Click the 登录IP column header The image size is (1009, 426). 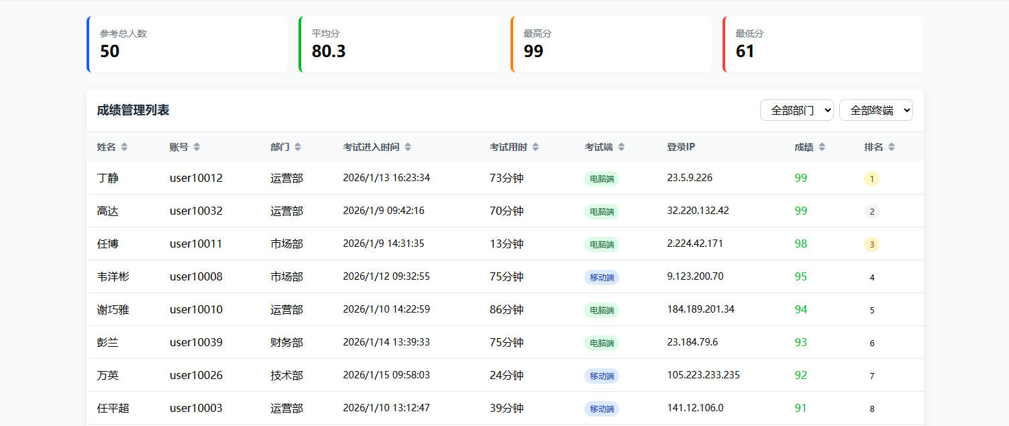click(x=680, y=147)
